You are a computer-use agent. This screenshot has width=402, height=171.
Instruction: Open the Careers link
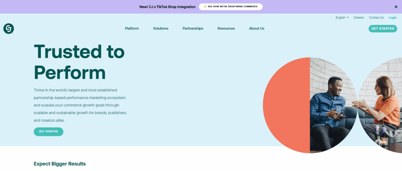tap(359, 18)
